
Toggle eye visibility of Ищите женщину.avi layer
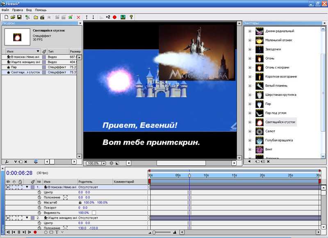coord(8,218)
